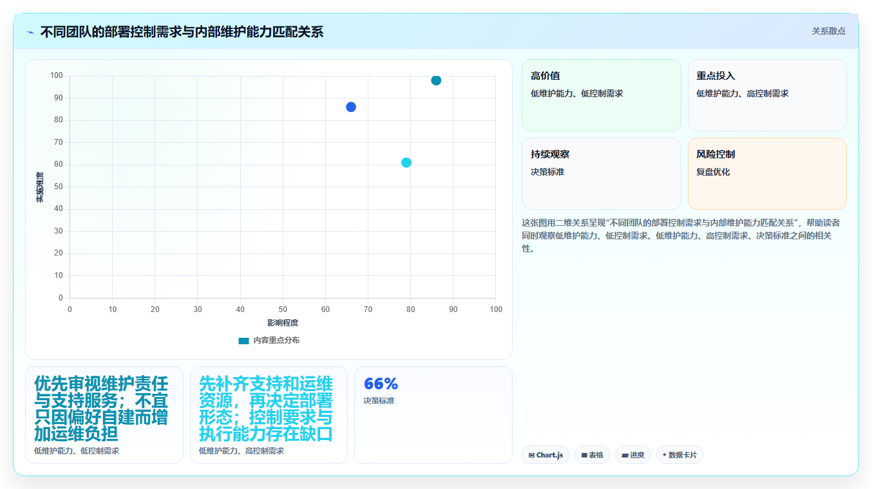The height and width of the screenshot is (489, 872).
Task: Click the 进度 tag chip
Action: (633, 455)
